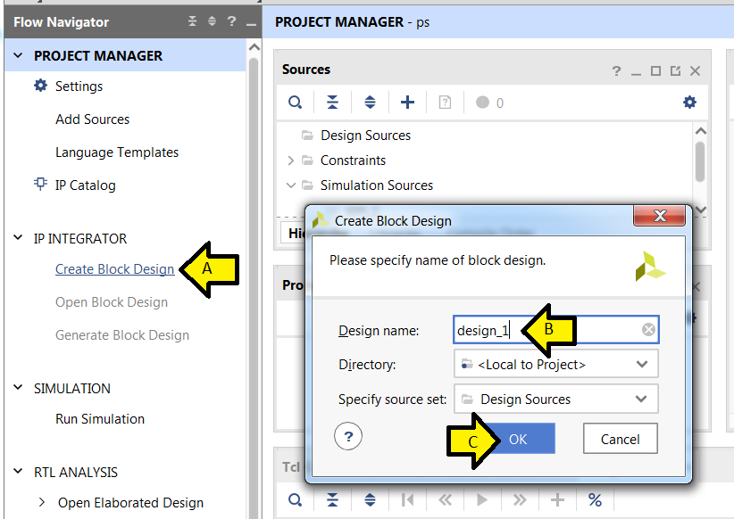The image size is (734, 519).
Task: Open Flow Navigator help question mark
Action: [x=231, y=21]
